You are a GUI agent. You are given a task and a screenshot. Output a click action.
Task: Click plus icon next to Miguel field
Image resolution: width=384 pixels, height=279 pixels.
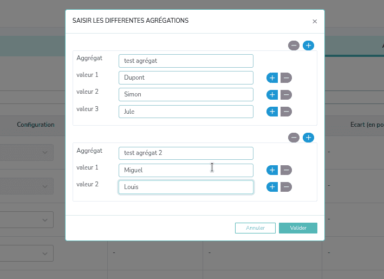coord(272,170)
